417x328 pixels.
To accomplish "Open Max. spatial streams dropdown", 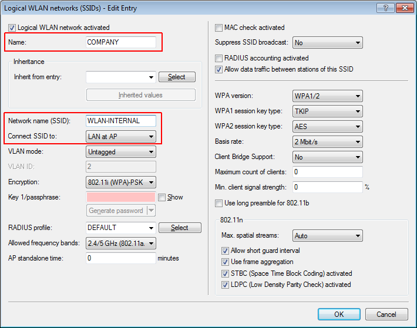I will (327, 236).
